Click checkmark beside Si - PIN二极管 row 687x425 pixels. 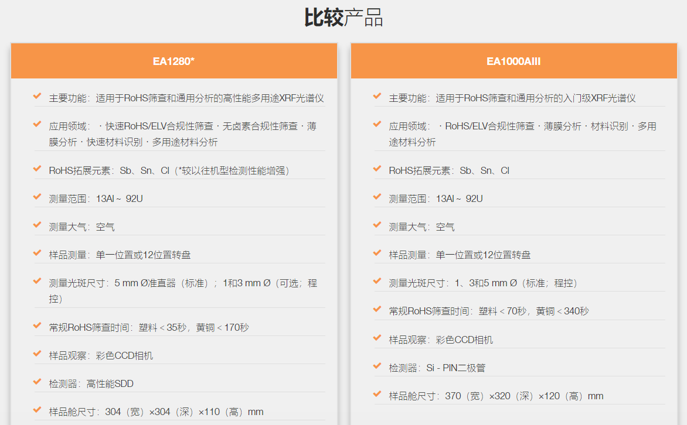pos(377,366)
